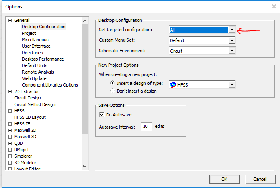Collapse the General tree node
Image resolution: width=280 pixels, height=188 pixels.
point(10,20)
